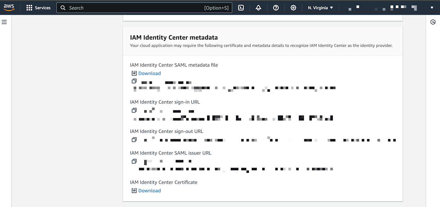Open the N. Virginia region dropdown
The height and width of the screenshot is (207, 440).
[x=320, y=8]
